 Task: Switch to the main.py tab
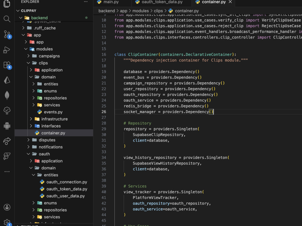pyautogui.click(x=111, y=2)
